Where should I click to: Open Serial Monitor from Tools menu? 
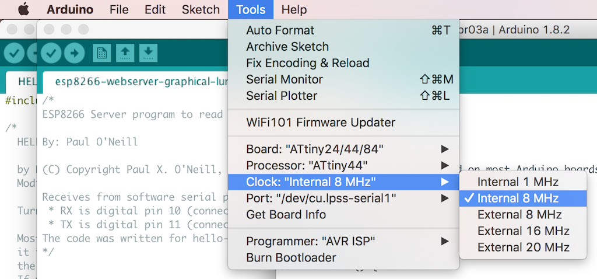[x=285, y=79]
